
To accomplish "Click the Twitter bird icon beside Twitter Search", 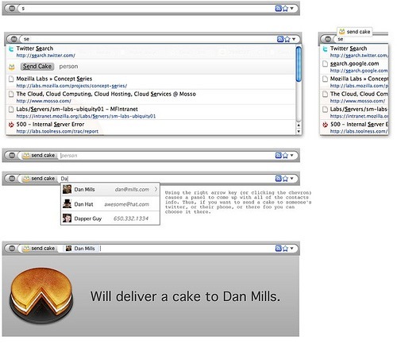I will tap(11, 49).
